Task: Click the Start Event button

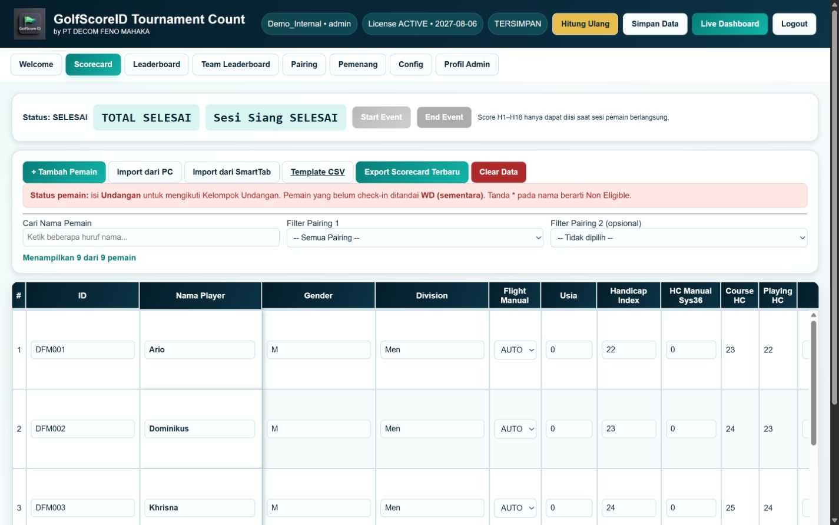Action: point(382,117)
